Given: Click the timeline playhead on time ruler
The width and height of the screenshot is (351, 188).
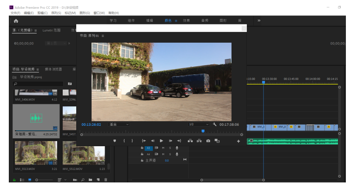Looking at the screenshot, I should (x=264, y=82).
